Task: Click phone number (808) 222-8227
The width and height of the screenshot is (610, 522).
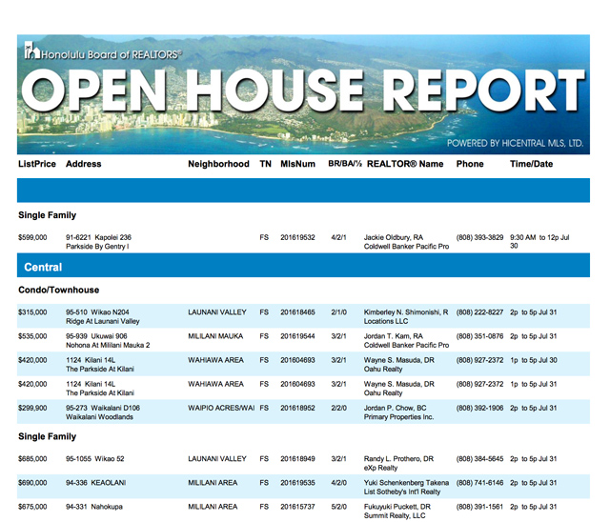Action: pos(479,312)
